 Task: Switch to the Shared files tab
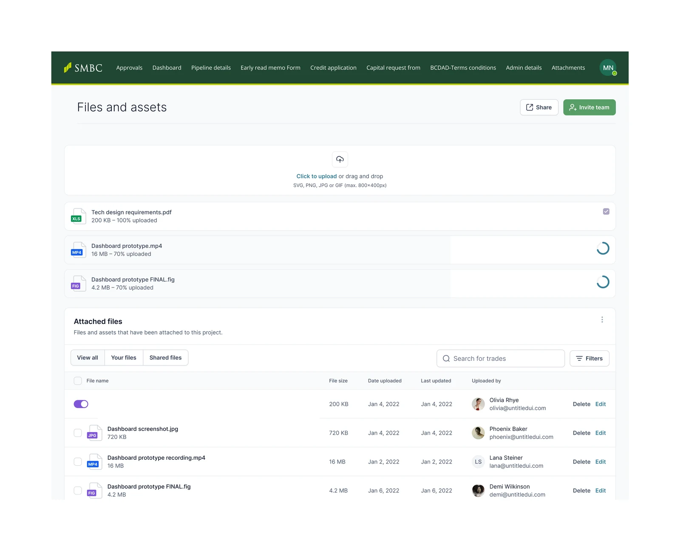point(165,358)
